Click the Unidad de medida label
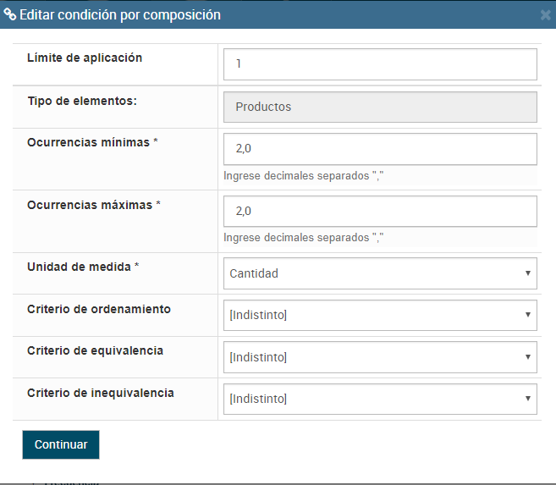Viewport: 556px width, 485px height. click(83, 267)
